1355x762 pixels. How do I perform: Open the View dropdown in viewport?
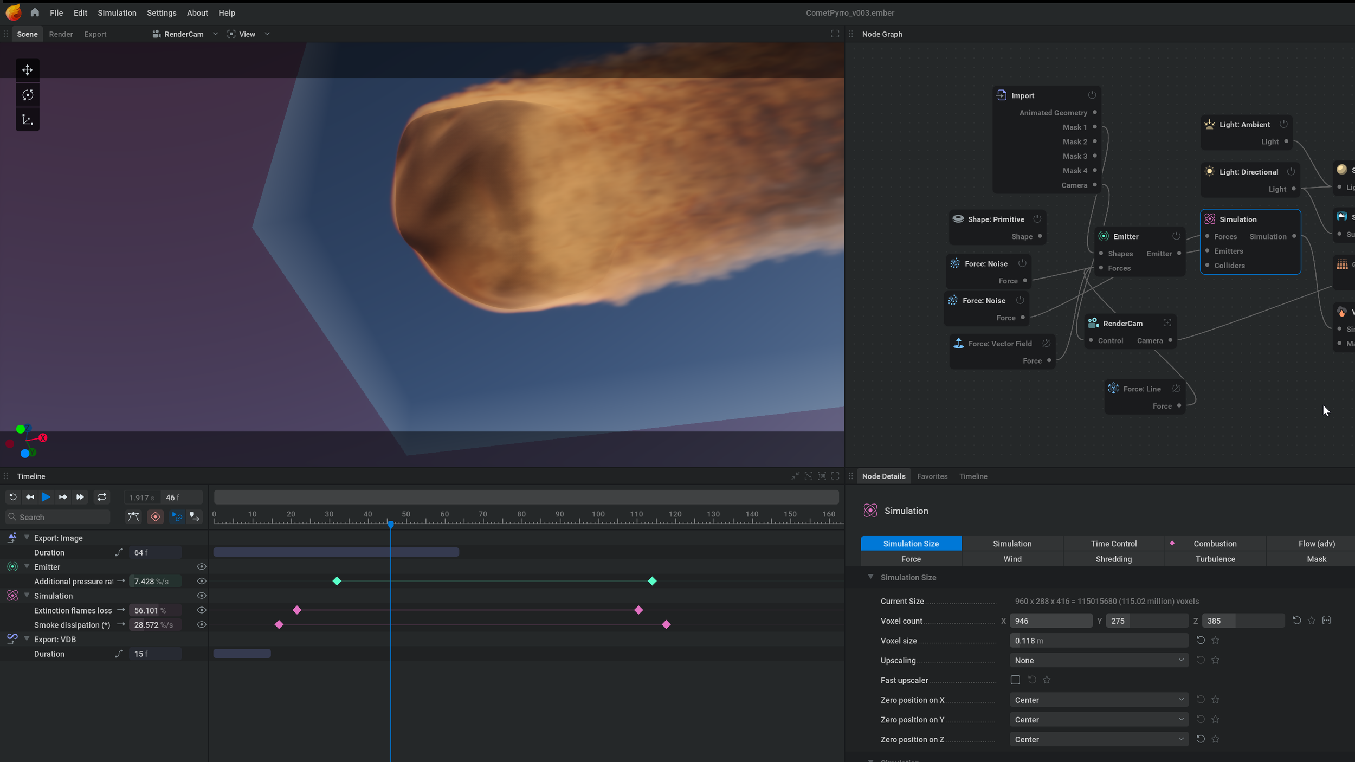(x=248, y=34)
